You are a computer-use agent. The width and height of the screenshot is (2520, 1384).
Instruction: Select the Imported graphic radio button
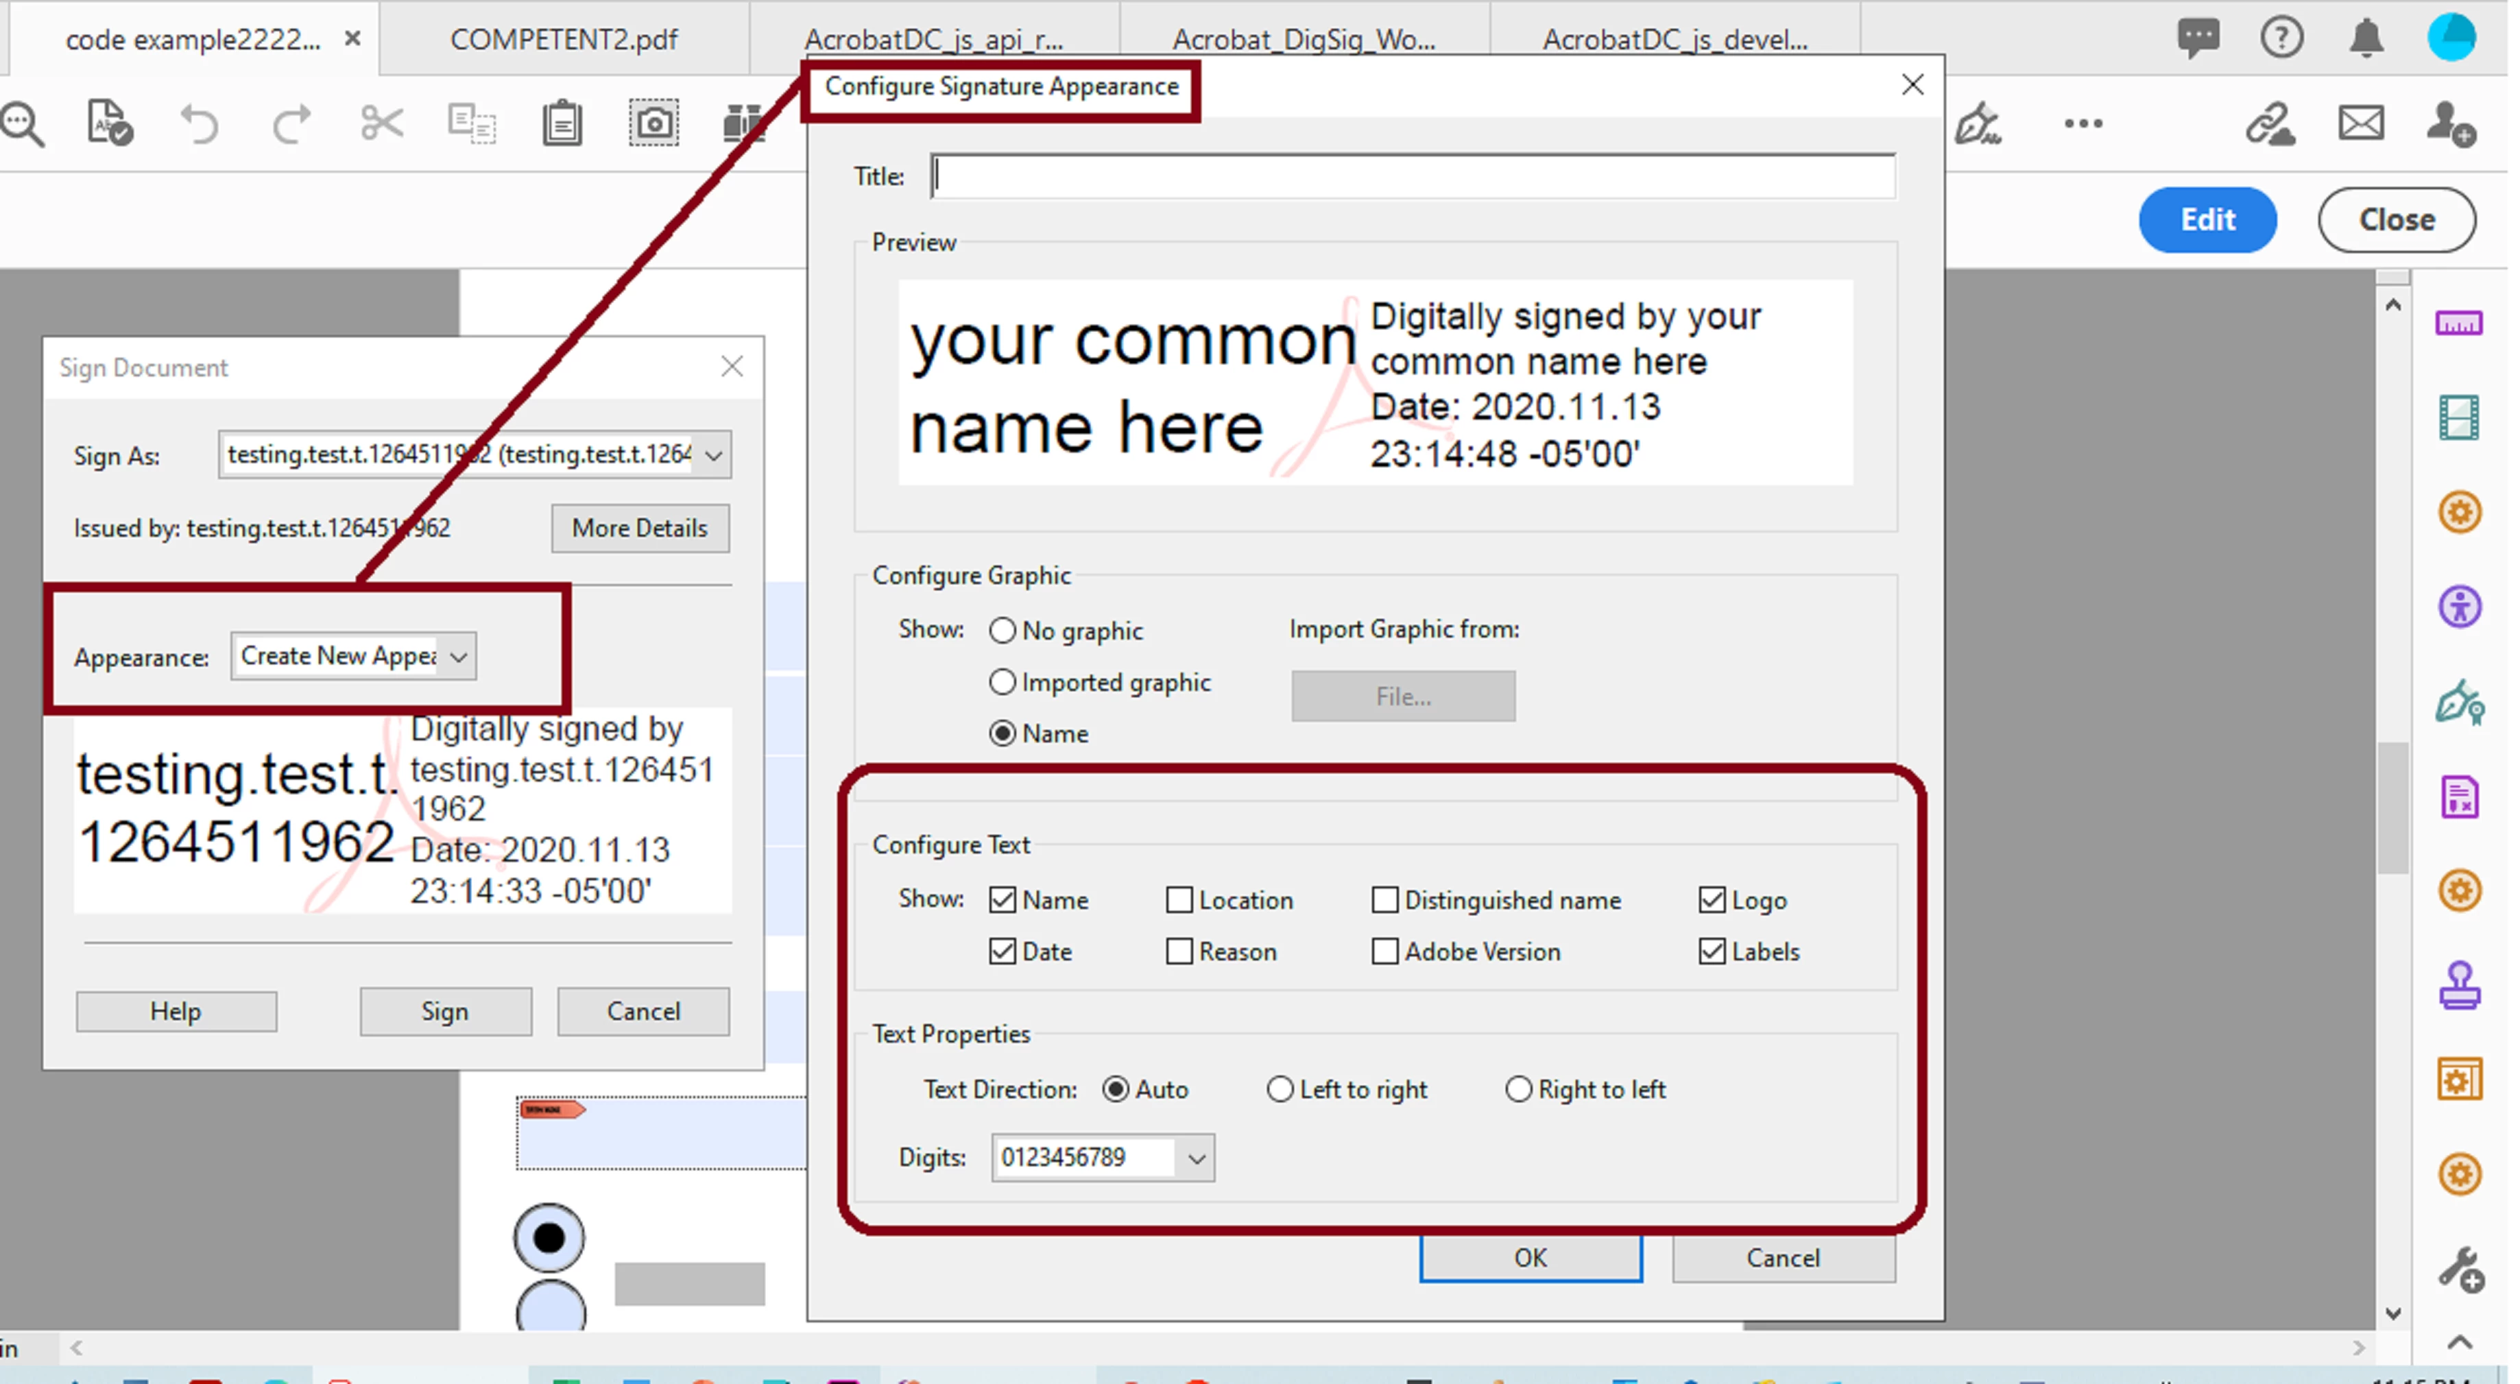(1003, 682)
